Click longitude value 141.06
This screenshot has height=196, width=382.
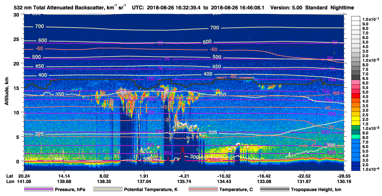(x=24, y=181)
